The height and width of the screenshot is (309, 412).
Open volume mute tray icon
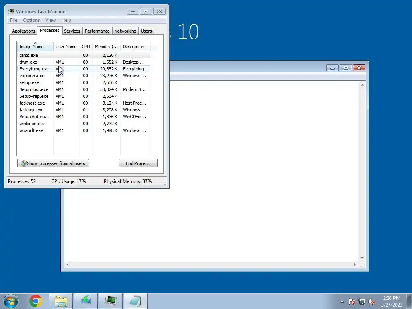pos(371,301)
